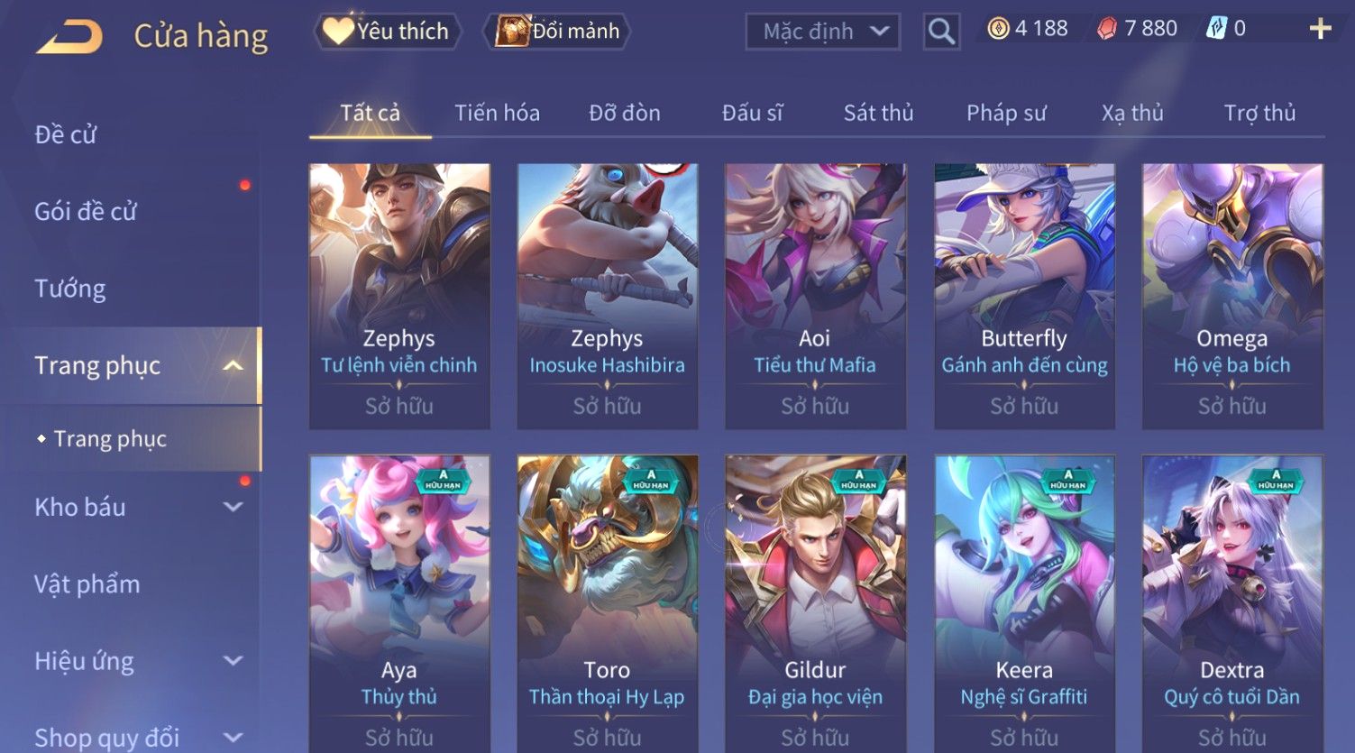Switch to the Tiến hóa tab
This screenshot has height=753, width=1355.
(497, 113)
